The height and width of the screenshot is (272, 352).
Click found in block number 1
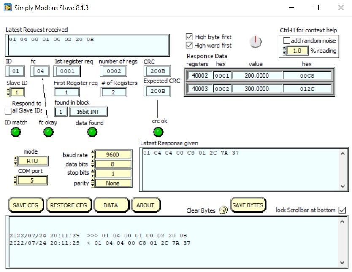tap(61, 112)
